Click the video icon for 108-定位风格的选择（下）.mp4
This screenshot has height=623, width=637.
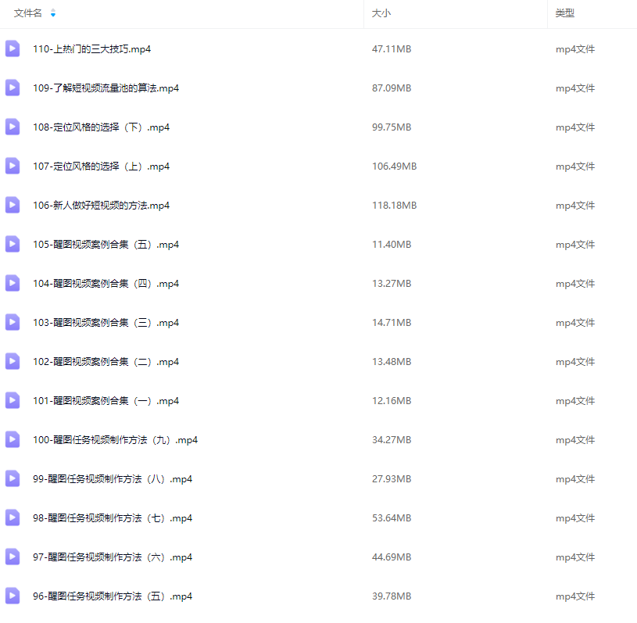13,127
